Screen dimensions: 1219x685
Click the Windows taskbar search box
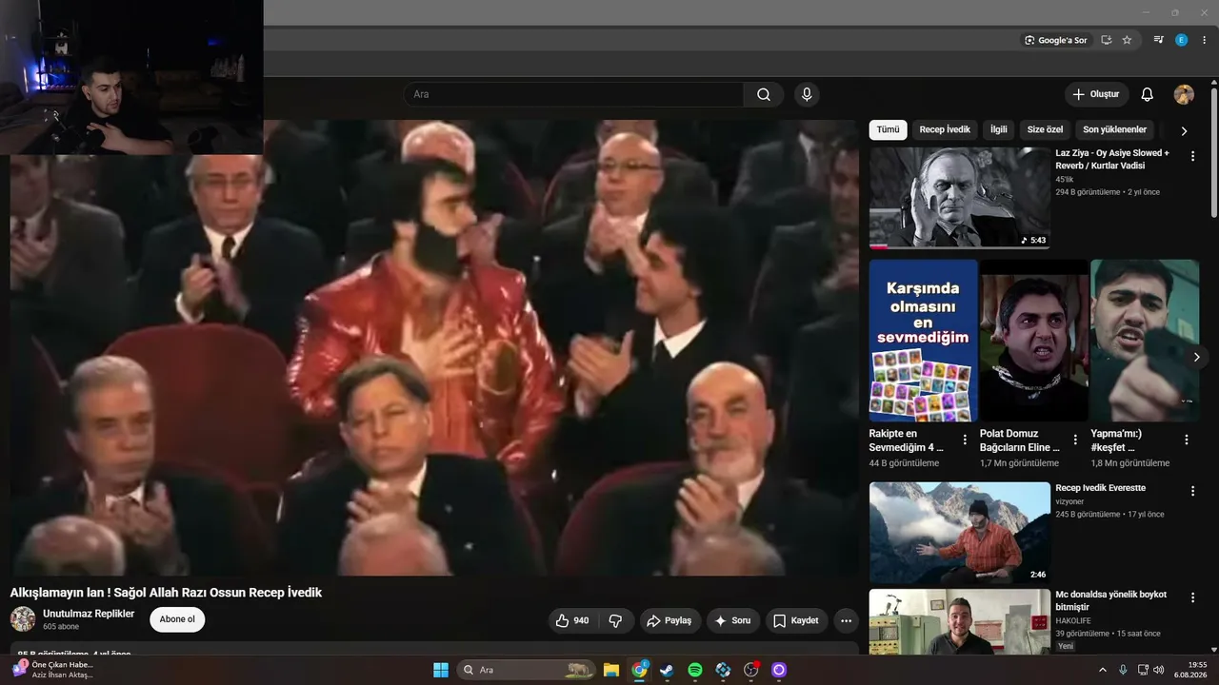click(527, 670)
